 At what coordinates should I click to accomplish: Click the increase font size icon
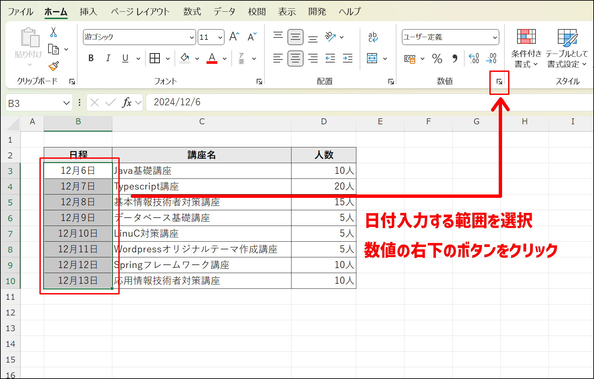point(234,37)
